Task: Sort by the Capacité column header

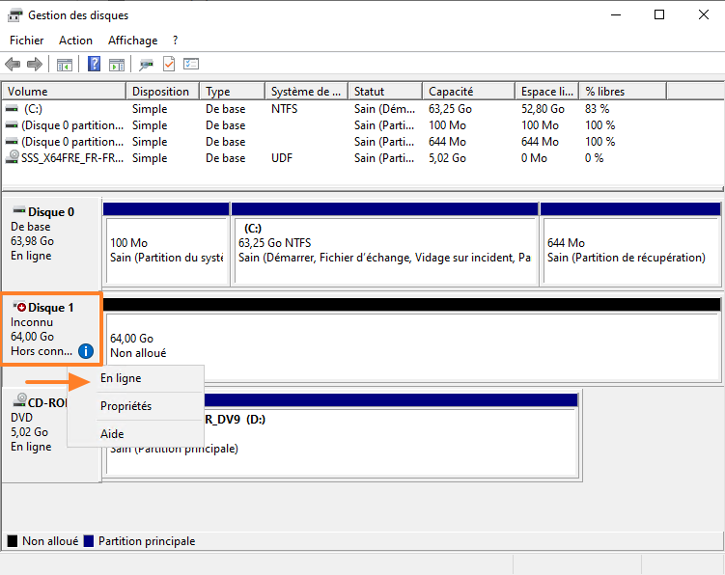Action: pos(451,92)
